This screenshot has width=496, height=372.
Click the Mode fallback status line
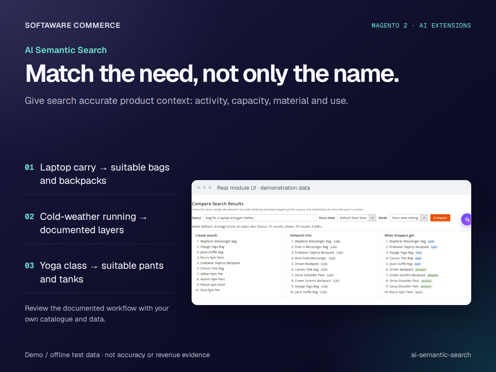[x=257, y=227]
